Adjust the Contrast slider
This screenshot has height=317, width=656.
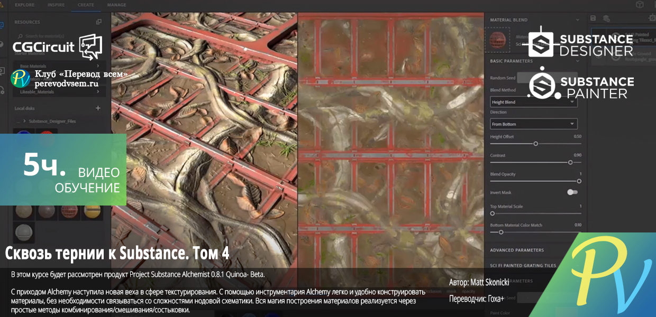click(535, 162)
